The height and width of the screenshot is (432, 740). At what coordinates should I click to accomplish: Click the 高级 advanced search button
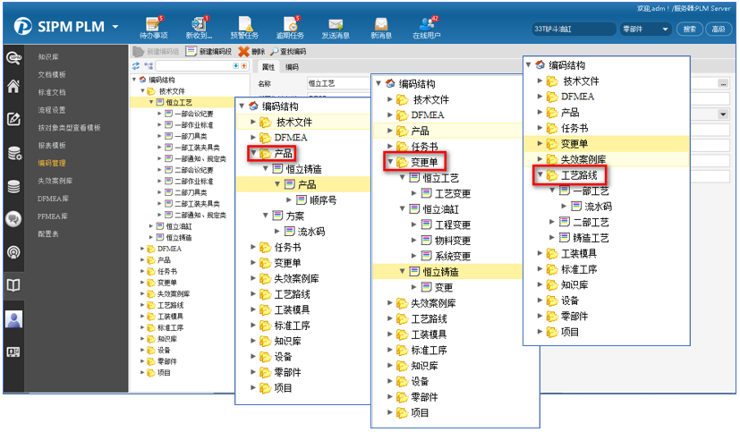point(718,29)
